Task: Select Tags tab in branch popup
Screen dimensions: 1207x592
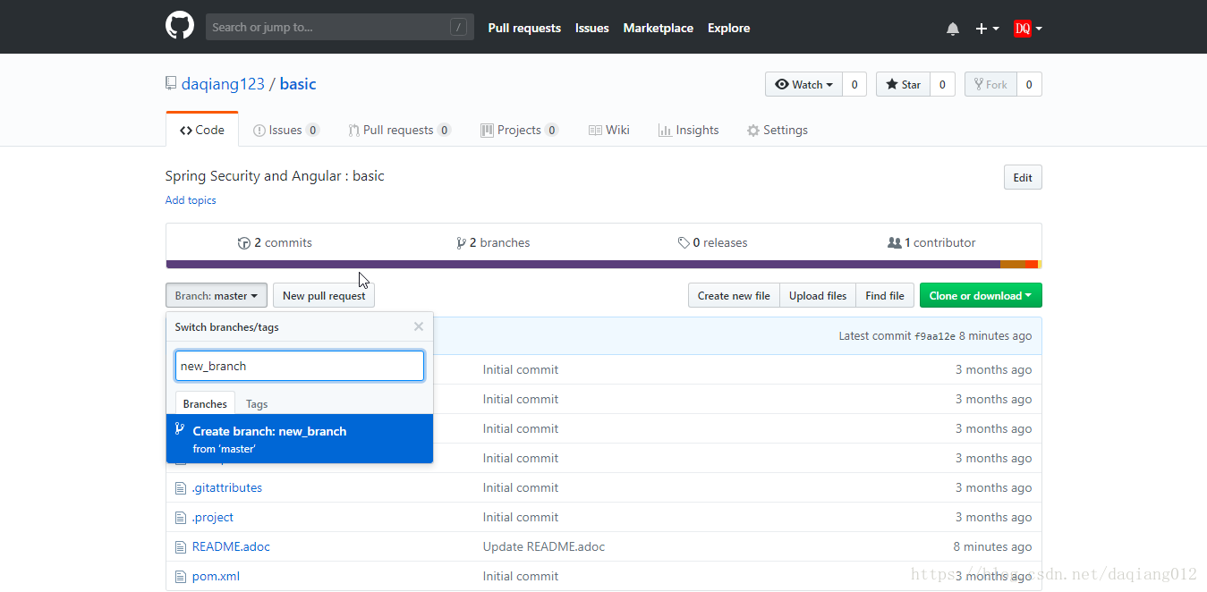Action: [x=257, y=403]
